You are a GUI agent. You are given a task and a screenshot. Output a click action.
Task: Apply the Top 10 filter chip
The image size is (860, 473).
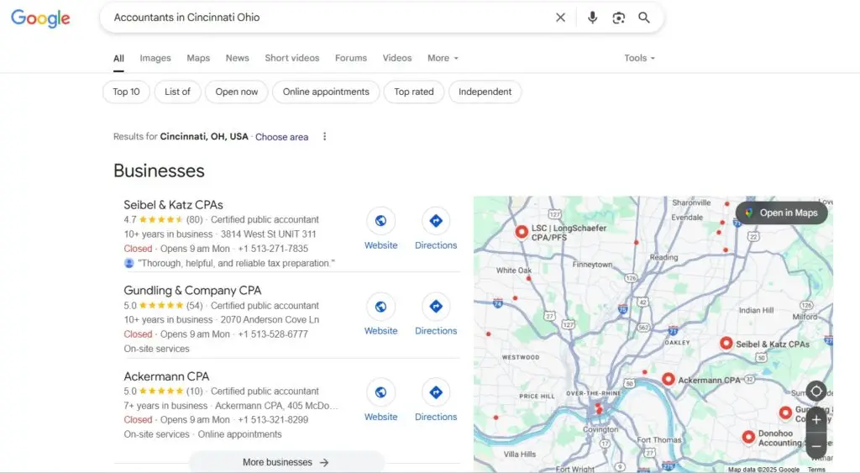click(x=126, y=92)
